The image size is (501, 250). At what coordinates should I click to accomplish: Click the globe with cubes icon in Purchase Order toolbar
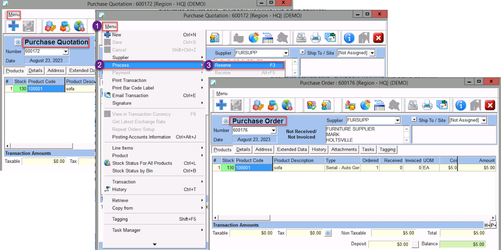click(x=287, y=105)
